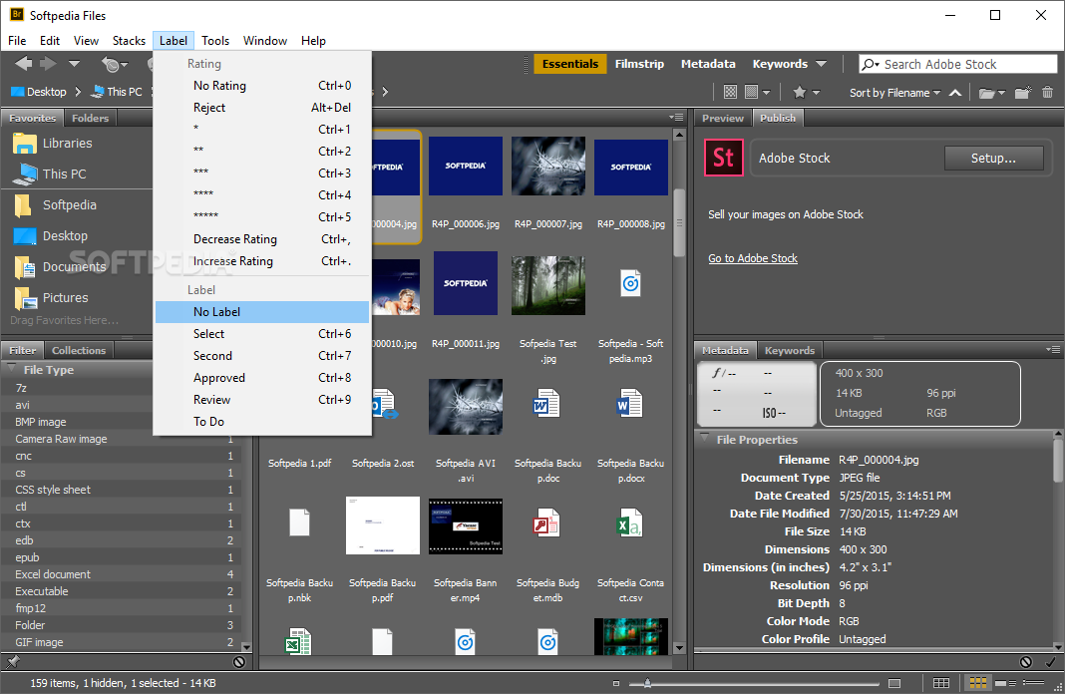Switch to thumbnails view in status bar
The image size is (1065, 694).
click(x=977, y=683)
